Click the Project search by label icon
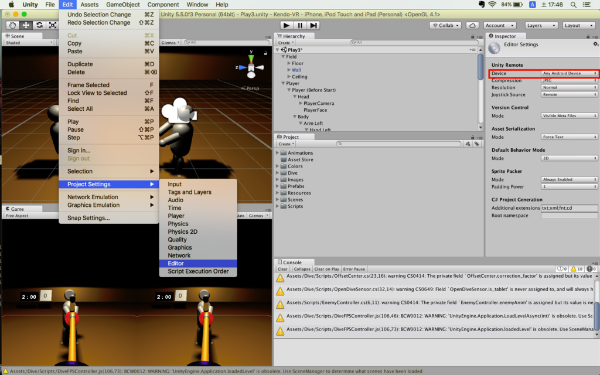The width and height of the screenshot is (600, 375). (476, 144)
